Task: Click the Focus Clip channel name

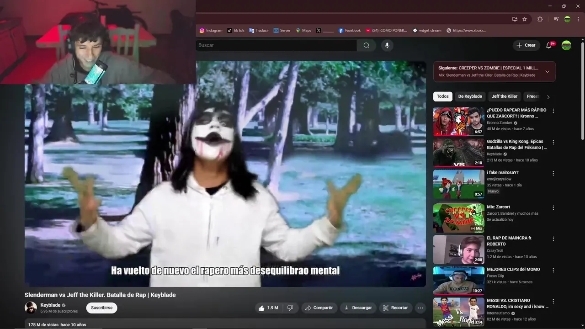Action: (495, 276)
